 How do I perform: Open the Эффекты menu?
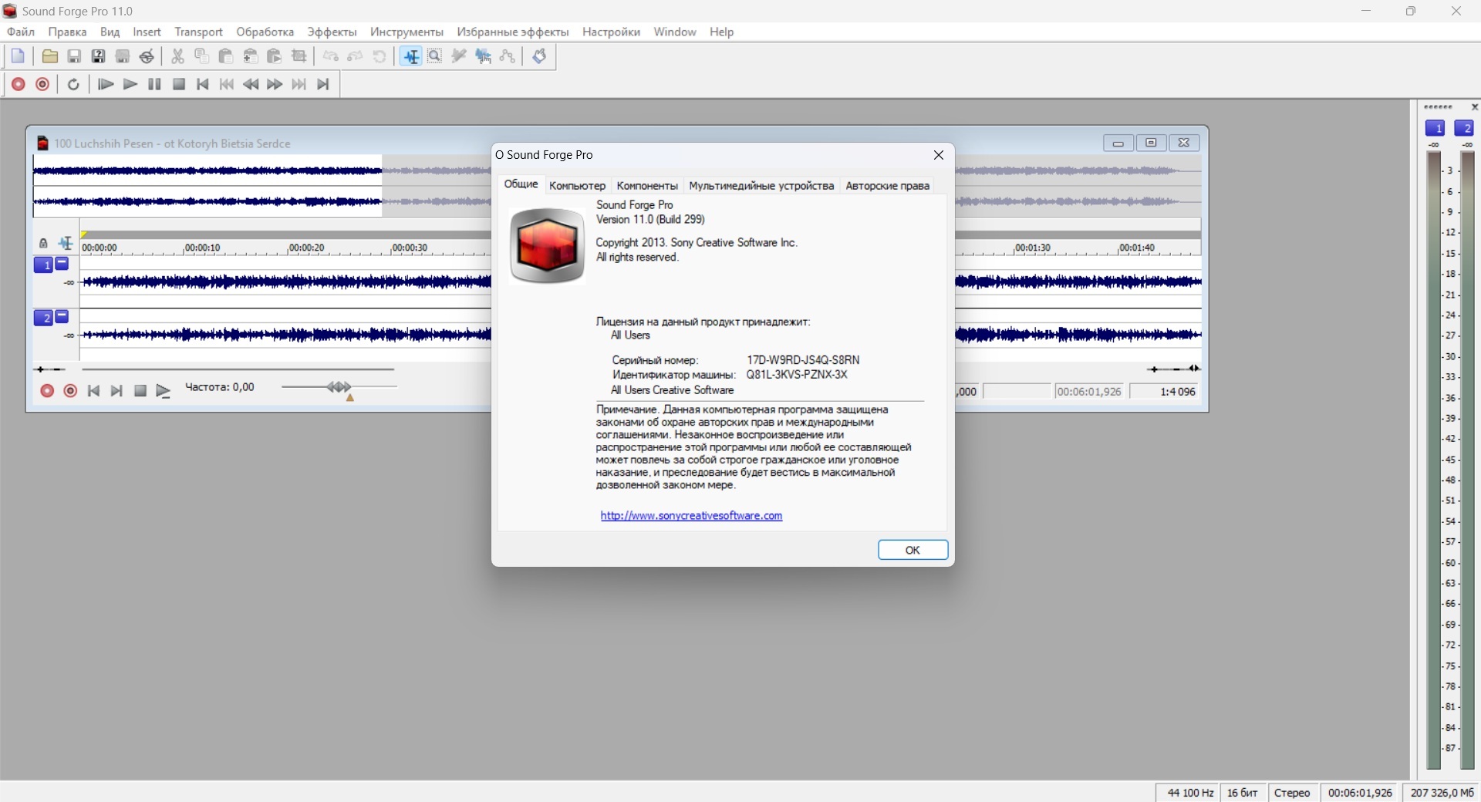tap(332, 32)
